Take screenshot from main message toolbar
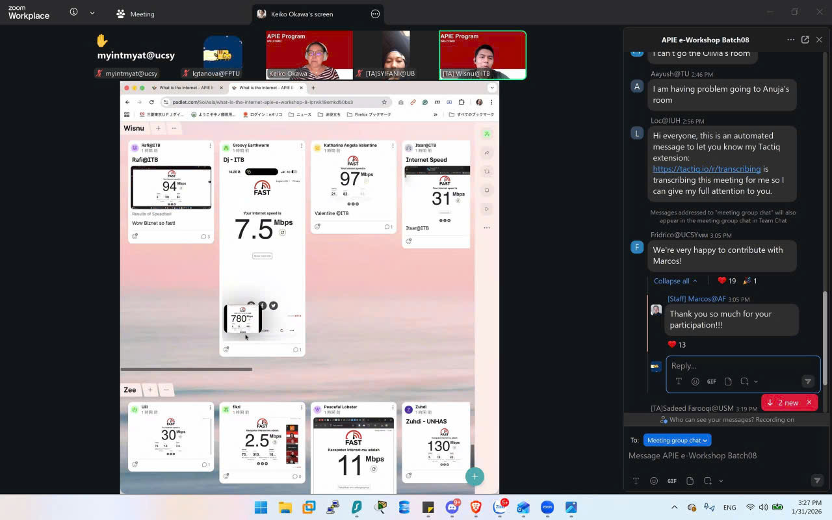 (x=708, y=481)
